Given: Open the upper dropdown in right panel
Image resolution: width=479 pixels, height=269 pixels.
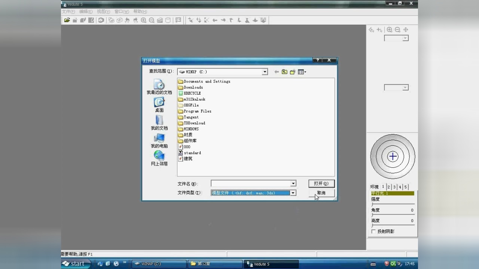Looking at the screenshot, I should [396, 38].
